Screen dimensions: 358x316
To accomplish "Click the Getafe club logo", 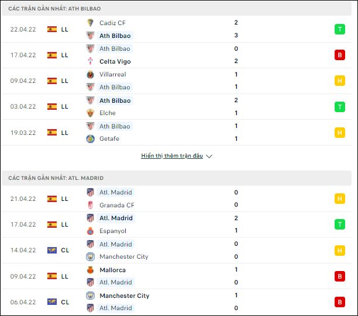I will (91, 138).
